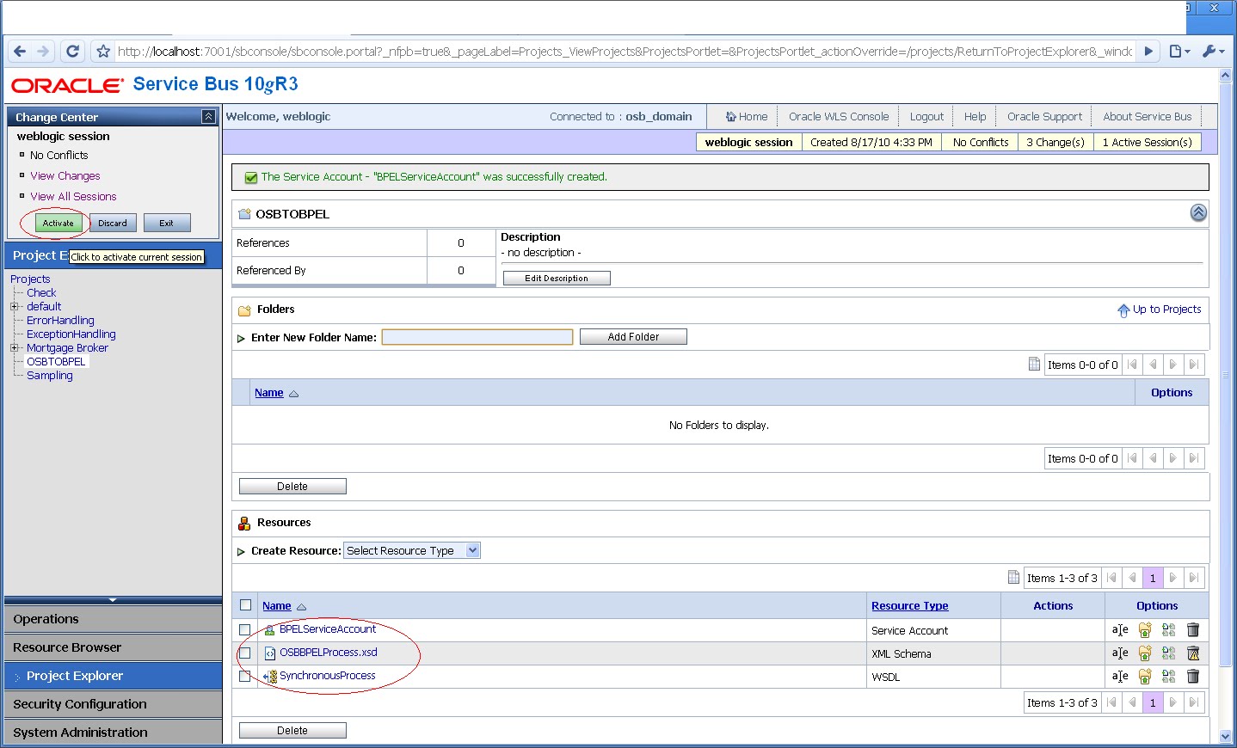
Task: Go to Home in top navigation
Action: [746, 116]
